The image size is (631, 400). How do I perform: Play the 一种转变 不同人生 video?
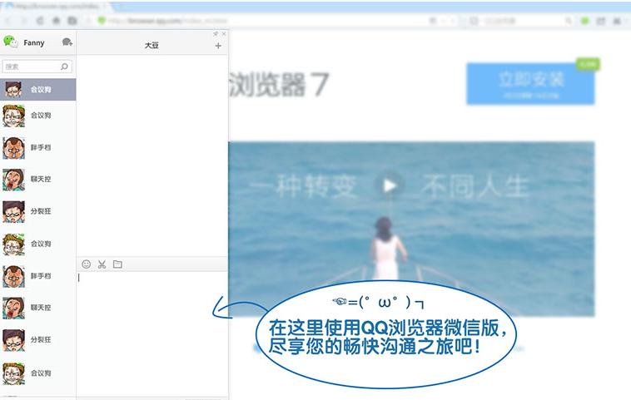pyautogui.click(x=389, y=185)
